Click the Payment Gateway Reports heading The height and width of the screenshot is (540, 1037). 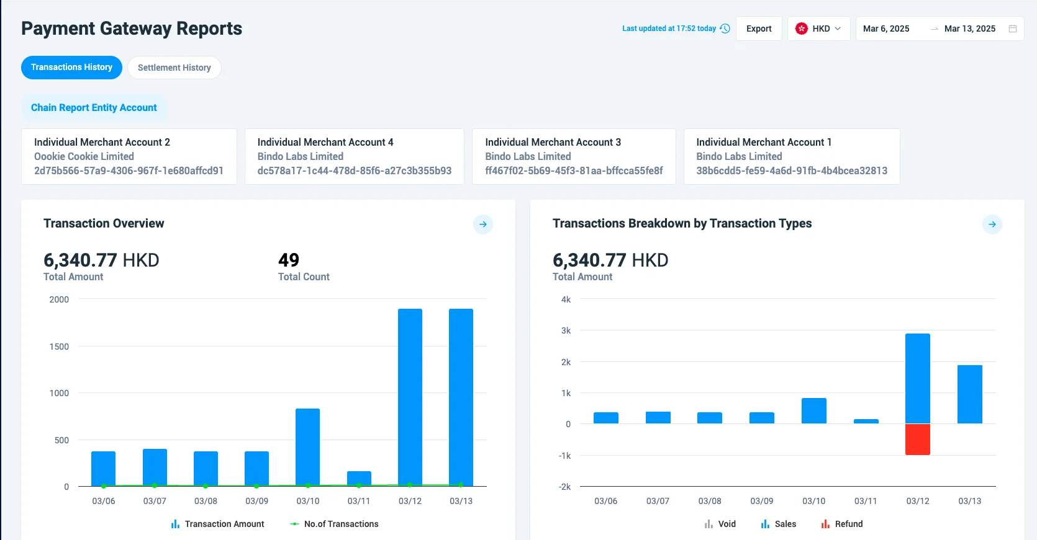pos(132,29)
